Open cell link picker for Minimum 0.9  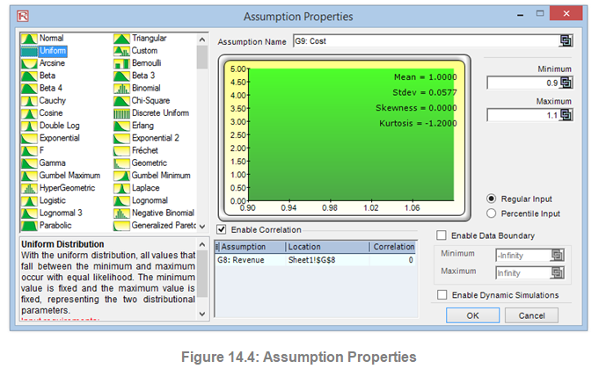[566, 83]
